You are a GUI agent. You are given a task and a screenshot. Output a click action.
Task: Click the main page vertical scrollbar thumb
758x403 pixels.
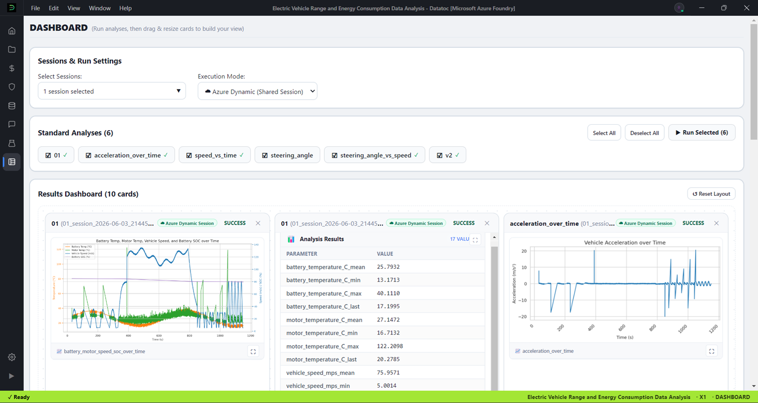[x=754, y=81]
